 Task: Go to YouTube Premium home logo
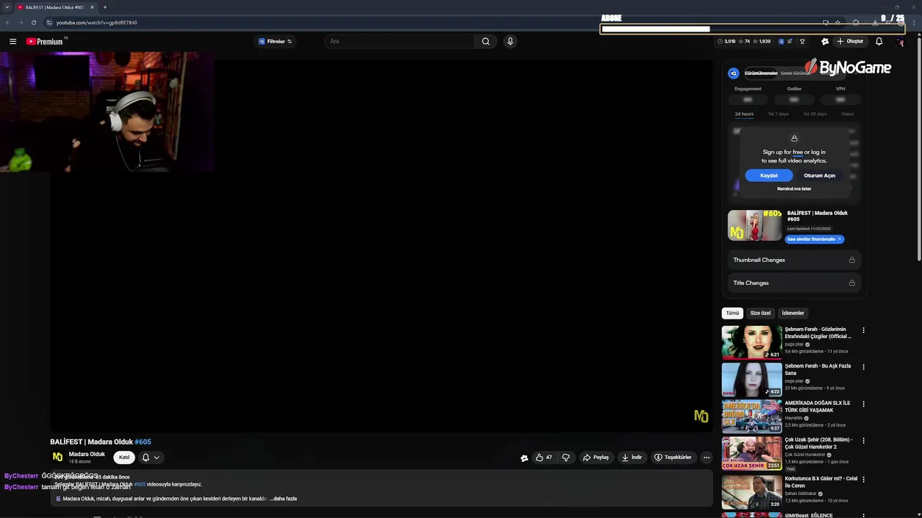(x=45, y=42)
